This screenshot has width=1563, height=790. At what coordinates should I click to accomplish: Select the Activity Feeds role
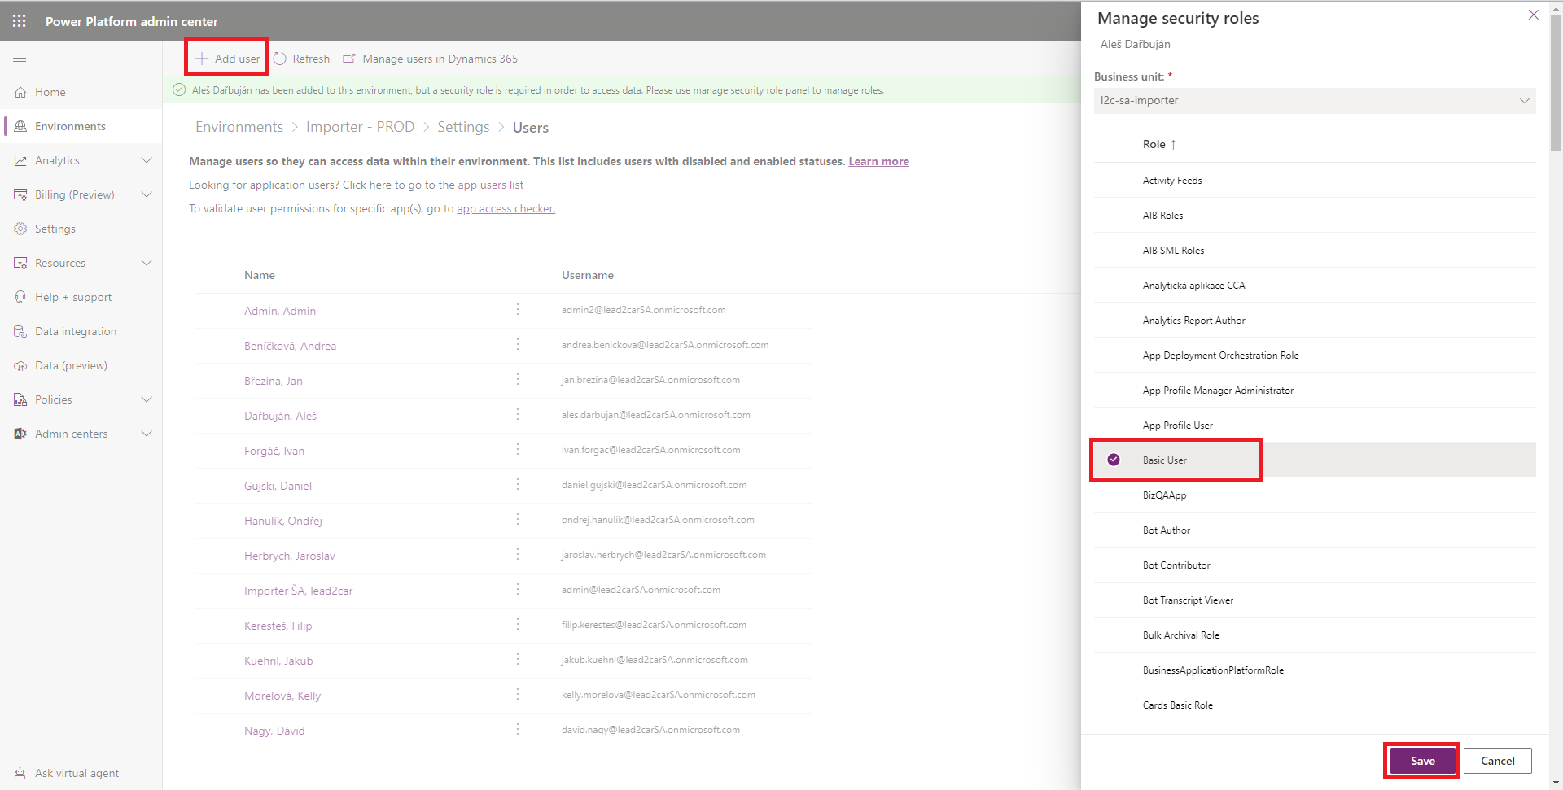1171,181
